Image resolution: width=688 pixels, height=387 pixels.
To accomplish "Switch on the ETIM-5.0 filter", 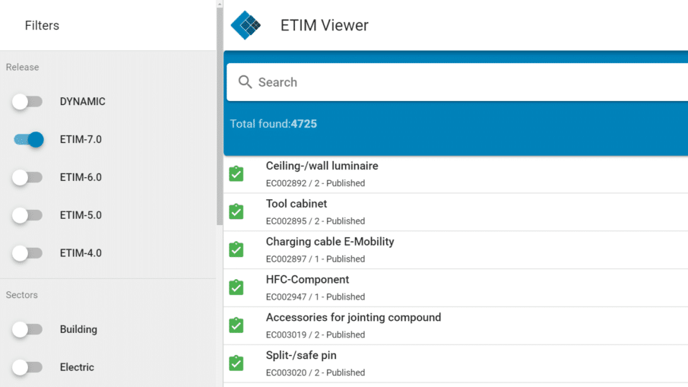I will click(x=27, y=215).
